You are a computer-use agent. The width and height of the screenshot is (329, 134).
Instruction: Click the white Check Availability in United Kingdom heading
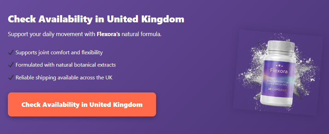(96, 19)
